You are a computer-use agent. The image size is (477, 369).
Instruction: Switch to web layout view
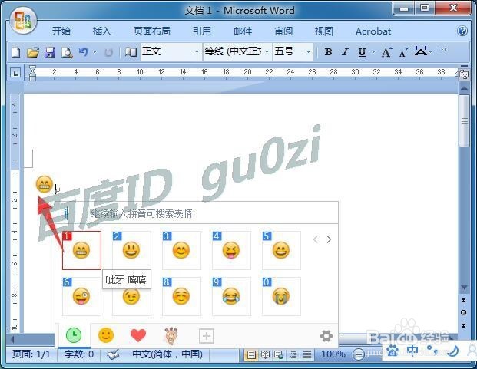279,354
